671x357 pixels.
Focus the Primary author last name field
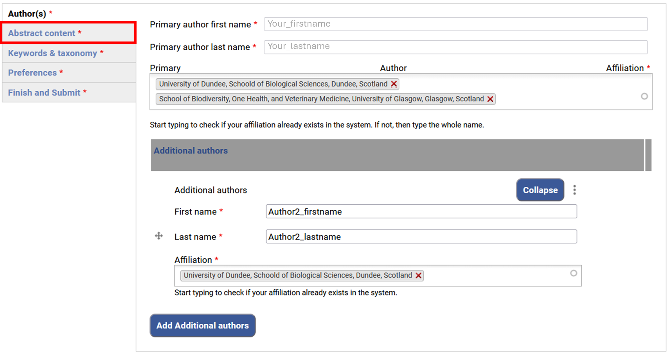point(455,47)
